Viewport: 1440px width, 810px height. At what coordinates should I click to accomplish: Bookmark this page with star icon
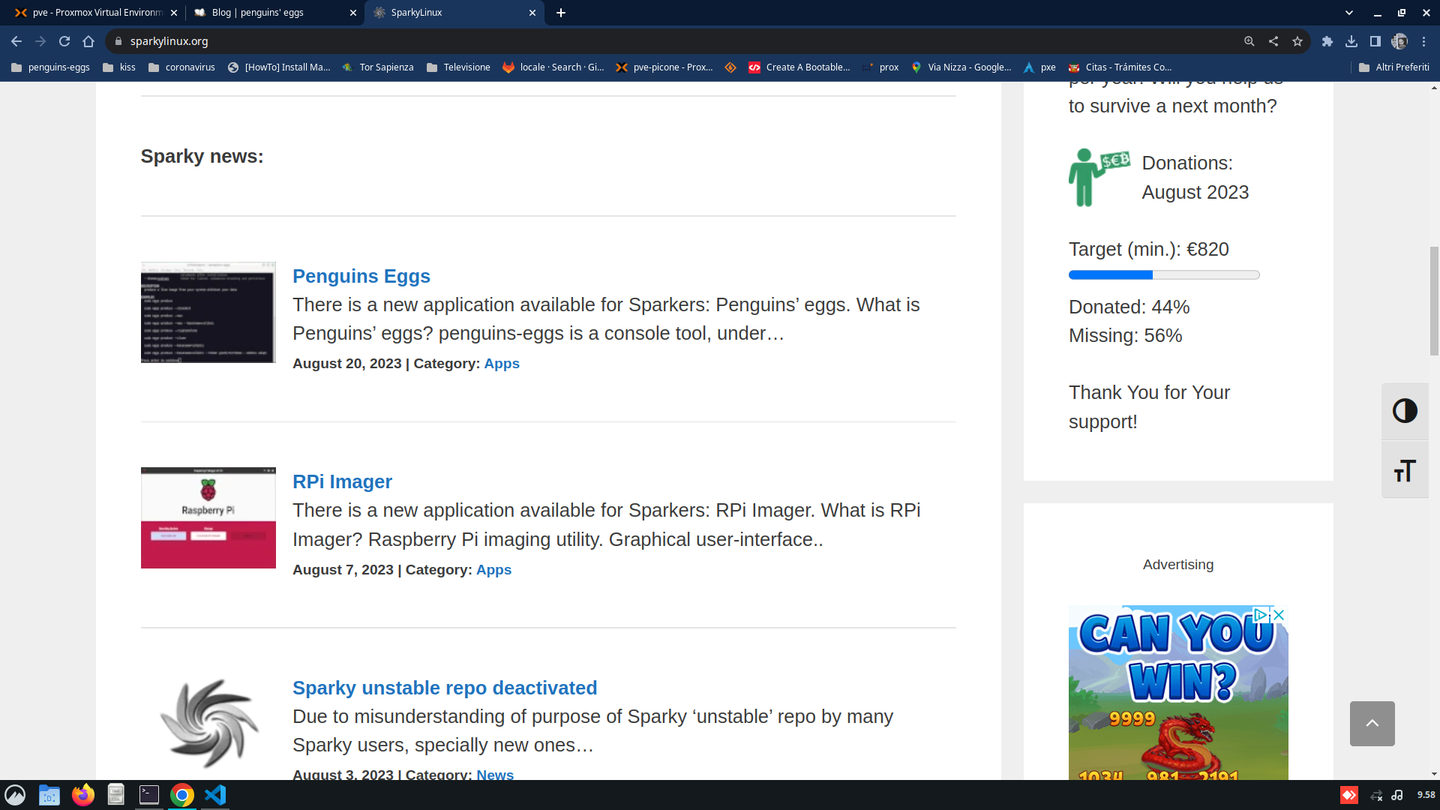[x=1297, y=41]
